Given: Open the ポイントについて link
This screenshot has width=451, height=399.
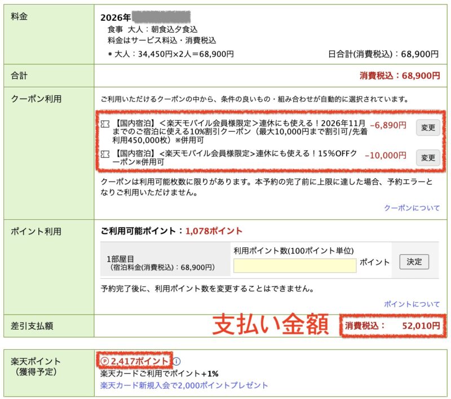Looking at the screenshot, I should [412, 304].
